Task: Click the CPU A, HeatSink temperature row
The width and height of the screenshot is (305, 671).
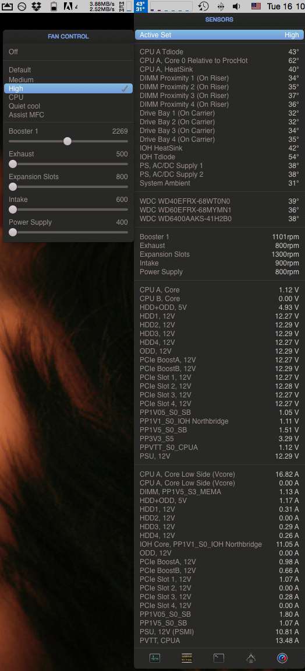Action: [x=219, y=69]
